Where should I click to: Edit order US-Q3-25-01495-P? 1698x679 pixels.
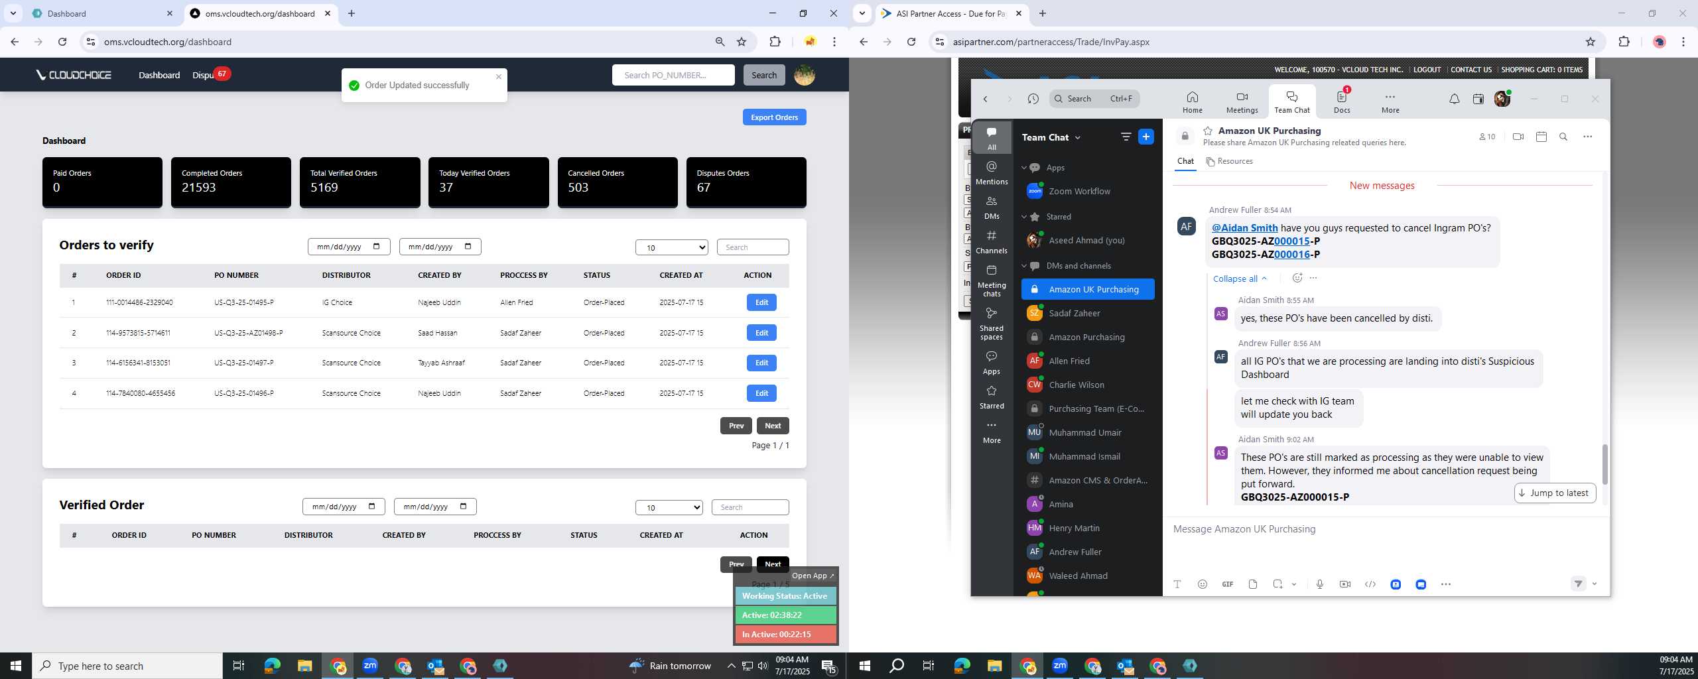pos(761,302)
